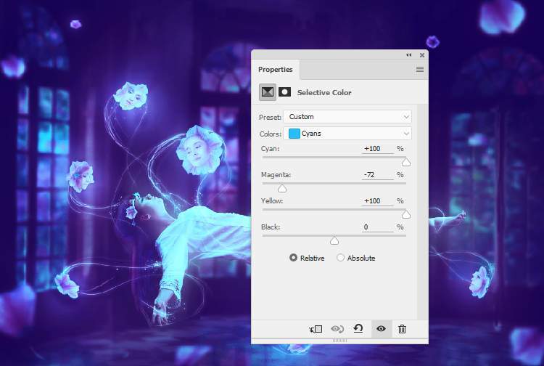Click the panel's vertical scrollbar
Image resolution: width=544 pixels, height=366 pixels.
(422, 212)
